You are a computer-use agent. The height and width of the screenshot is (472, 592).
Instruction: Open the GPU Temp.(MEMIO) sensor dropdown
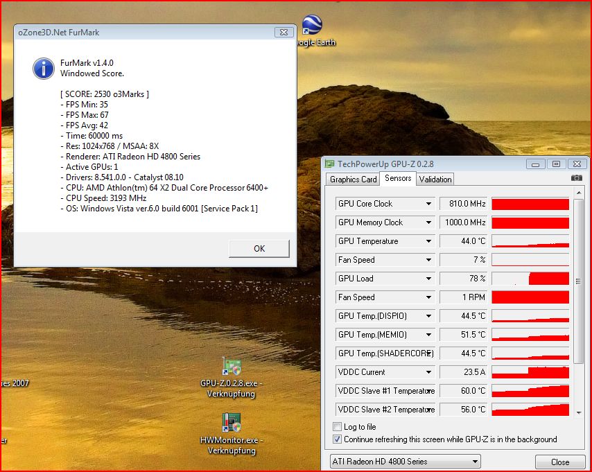click(x=428, y=335)
